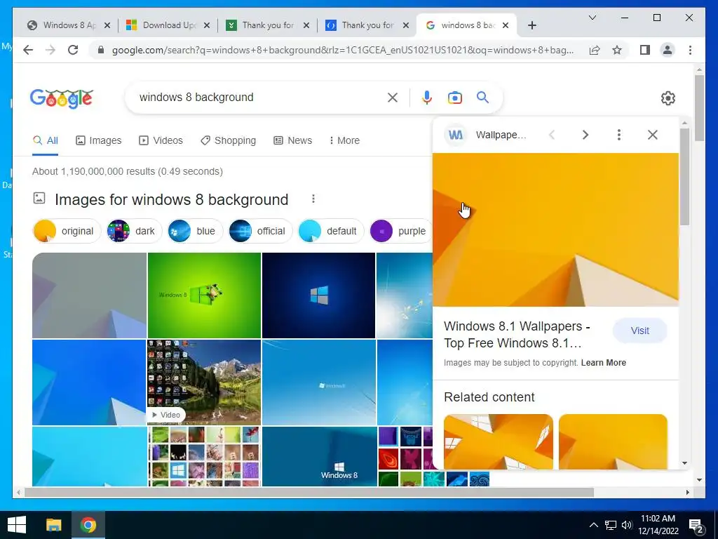Filter images by default chip
Viewport: 718px width, 539px height.
[x=331, y=231]
